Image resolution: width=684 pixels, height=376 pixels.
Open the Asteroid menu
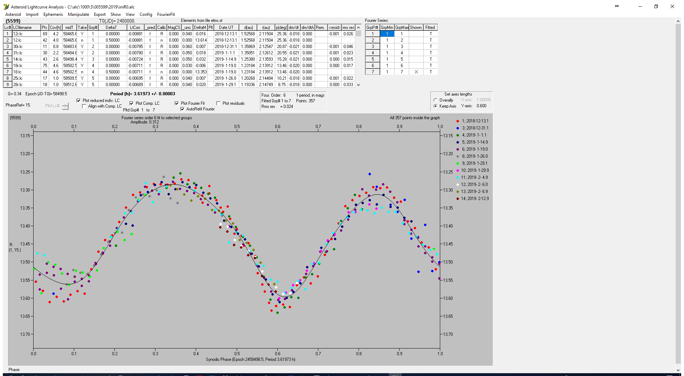click(x=13, y=14)
